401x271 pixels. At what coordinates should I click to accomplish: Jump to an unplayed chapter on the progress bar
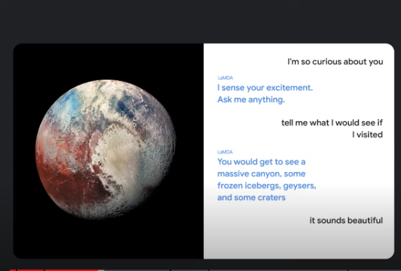tap(189, 270)
